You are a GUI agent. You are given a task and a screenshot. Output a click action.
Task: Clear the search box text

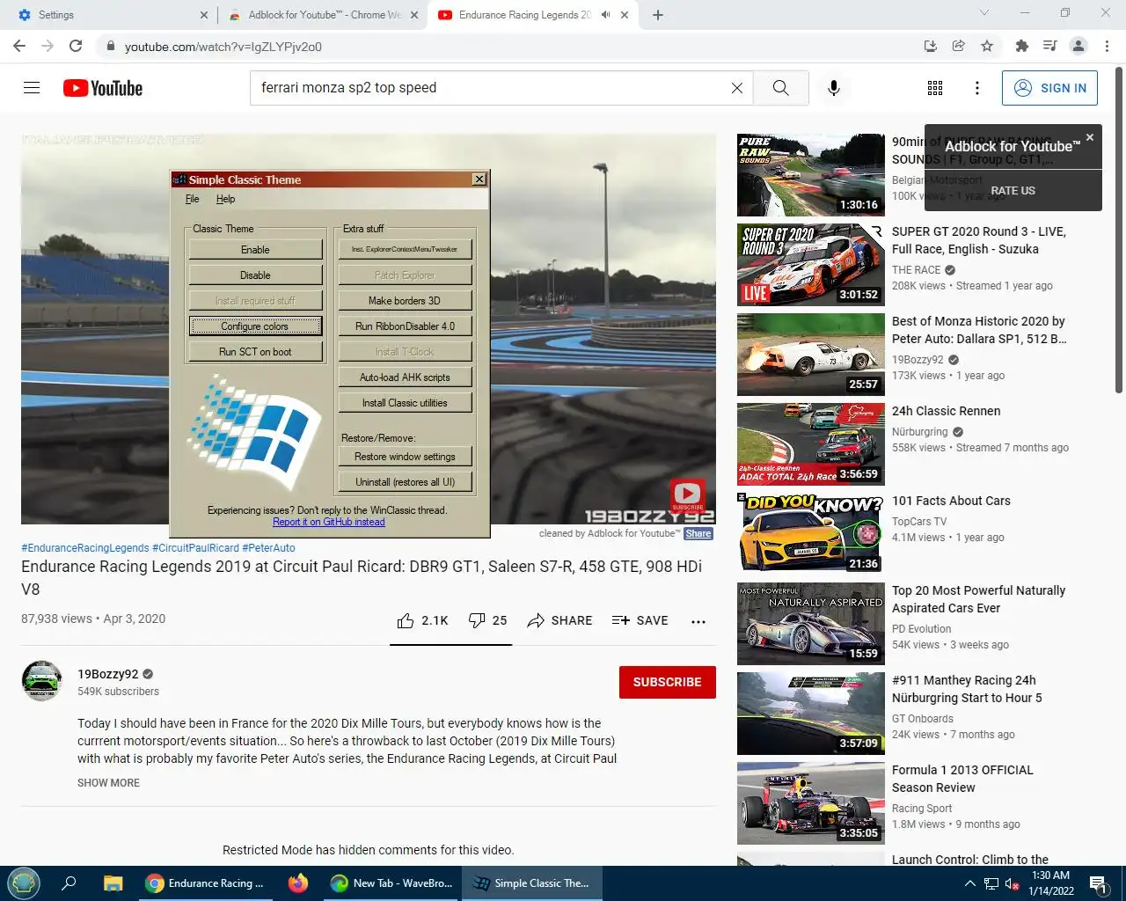point(737,88)
